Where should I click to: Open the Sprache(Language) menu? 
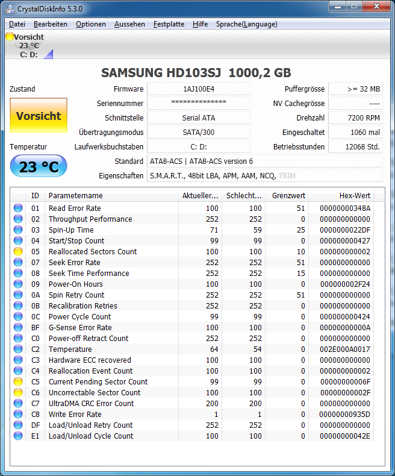247,24
